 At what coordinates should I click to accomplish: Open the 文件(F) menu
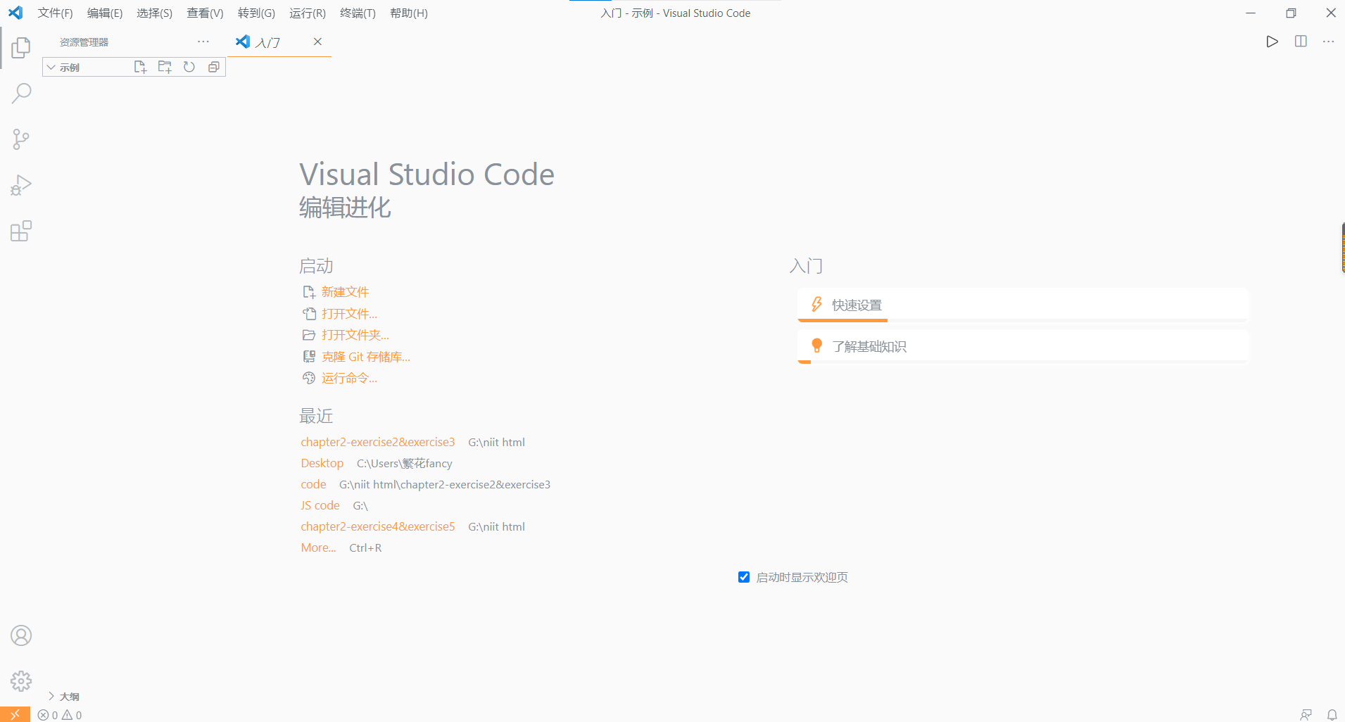click(x=56, y=13)
